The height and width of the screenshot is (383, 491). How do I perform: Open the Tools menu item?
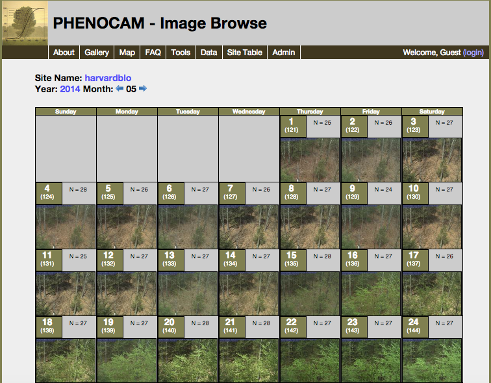[x=181, y=52]
